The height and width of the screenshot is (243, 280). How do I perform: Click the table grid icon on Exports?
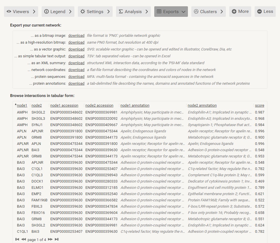(x=159, y=11)
